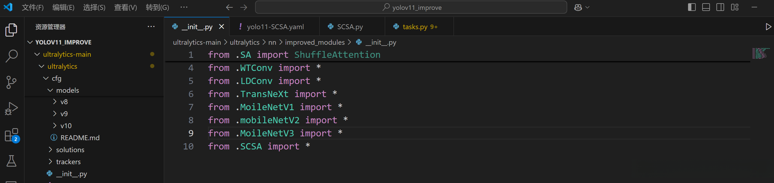This screenshot has height=183, width=774.
Task: Open the Explorer view in activity bar
Action: point(11,30)
